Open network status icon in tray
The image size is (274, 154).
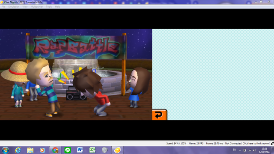tap(250, 150)
